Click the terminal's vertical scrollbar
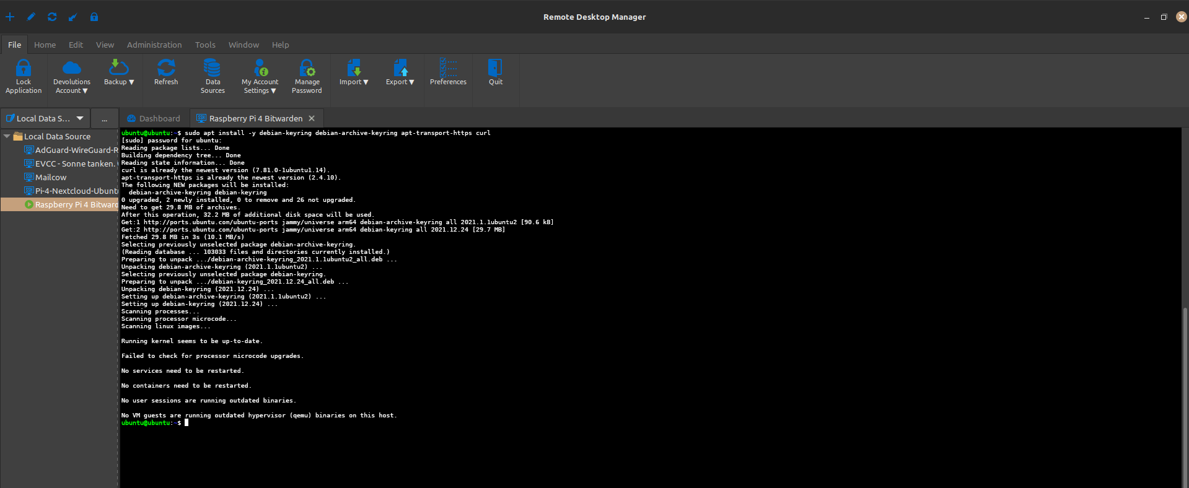 1185,396
